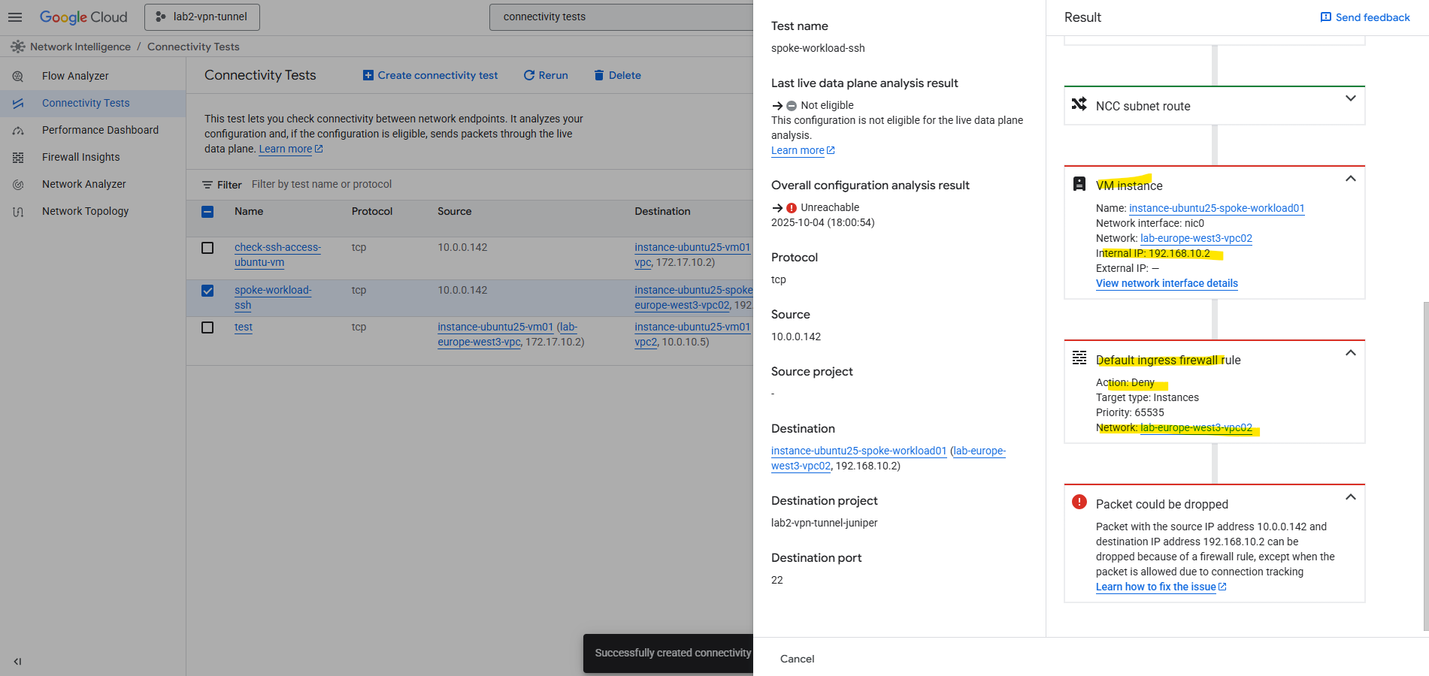Click the VM instance step icon
This screenshot has height=676, width=1429.
tap(1079, 184)
